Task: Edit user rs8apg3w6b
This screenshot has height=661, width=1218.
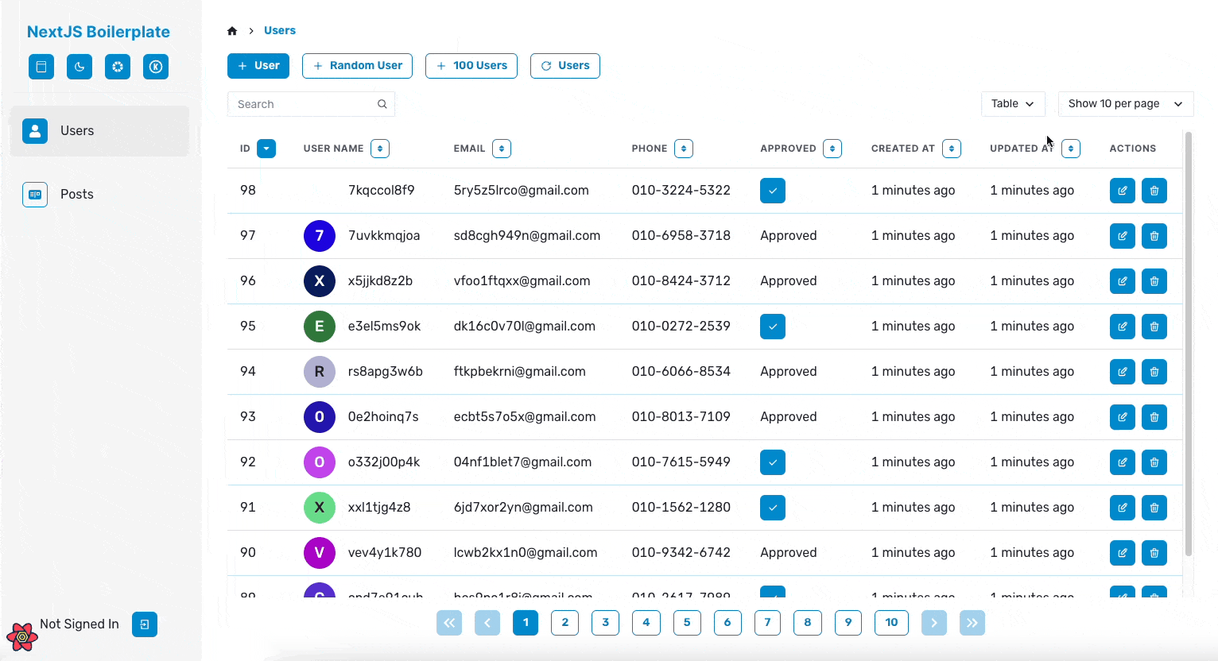Action: 1123,372
